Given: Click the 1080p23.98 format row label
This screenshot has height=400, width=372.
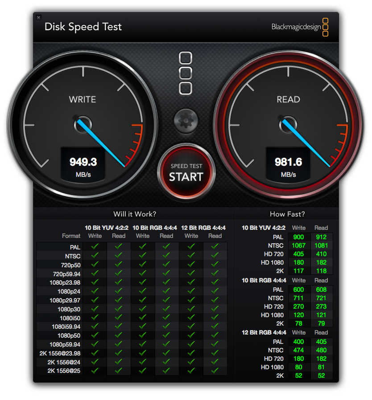Looking at the screenshot, I should pyautogui.click(x=65, y=283).
